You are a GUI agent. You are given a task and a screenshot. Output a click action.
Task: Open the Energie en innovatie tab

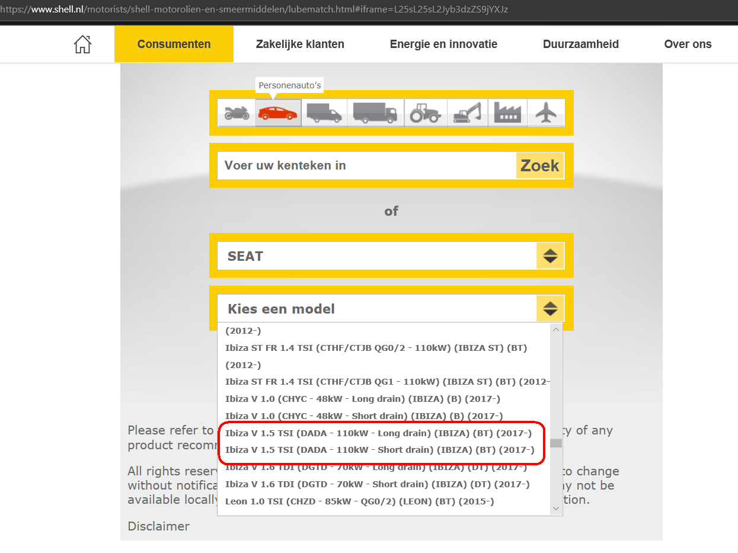coord(443,44)
